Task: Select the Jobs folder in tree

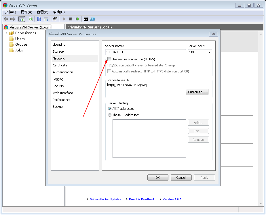Action: [19, 50]
